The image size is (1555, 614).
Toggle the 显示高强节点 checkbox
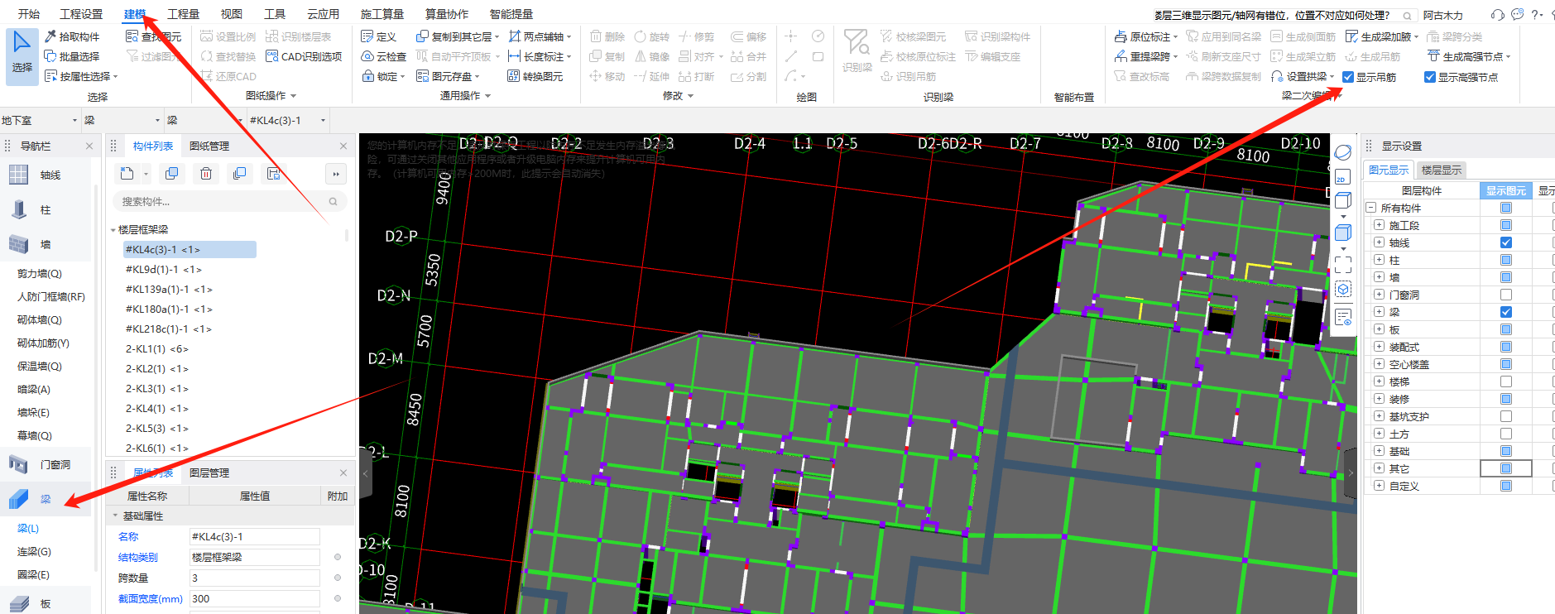[x=1430, y=77]
